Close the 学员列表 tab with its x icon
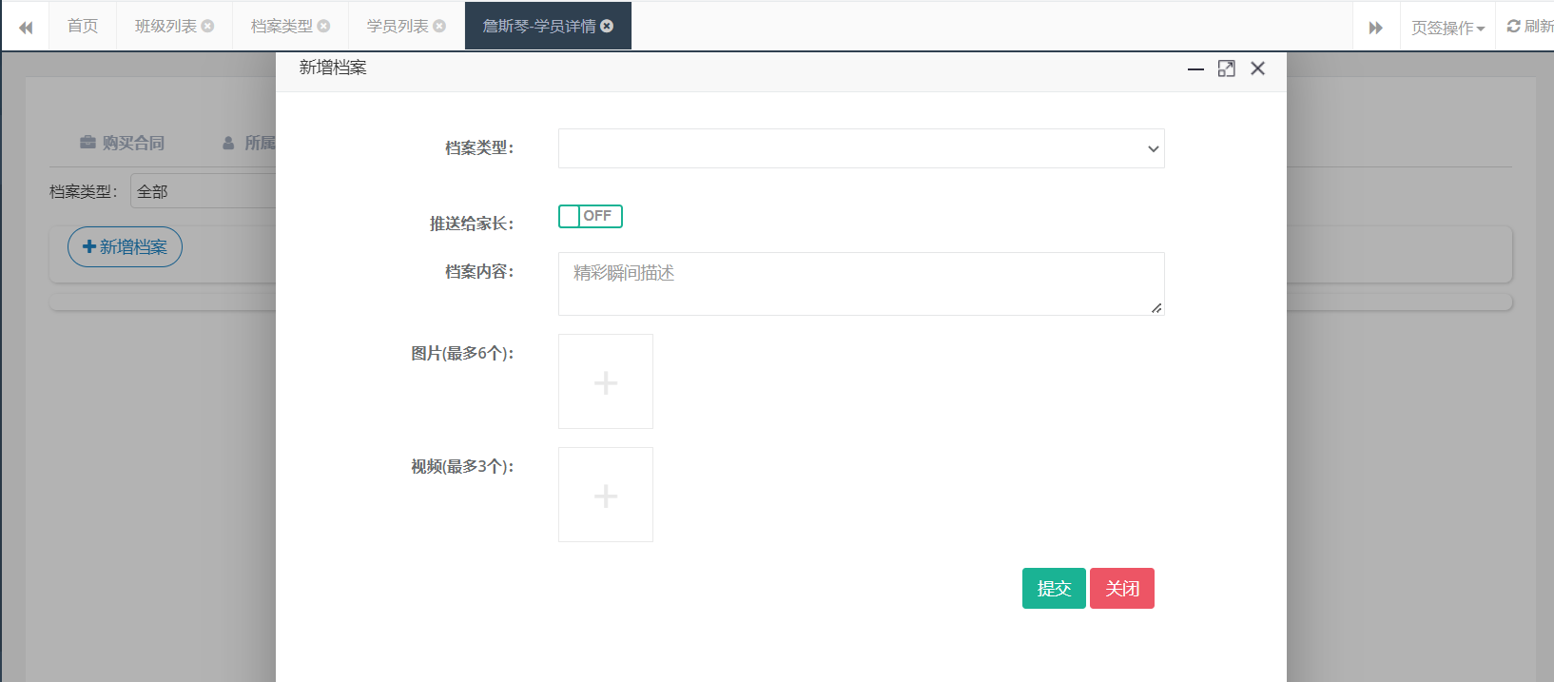 439,27
